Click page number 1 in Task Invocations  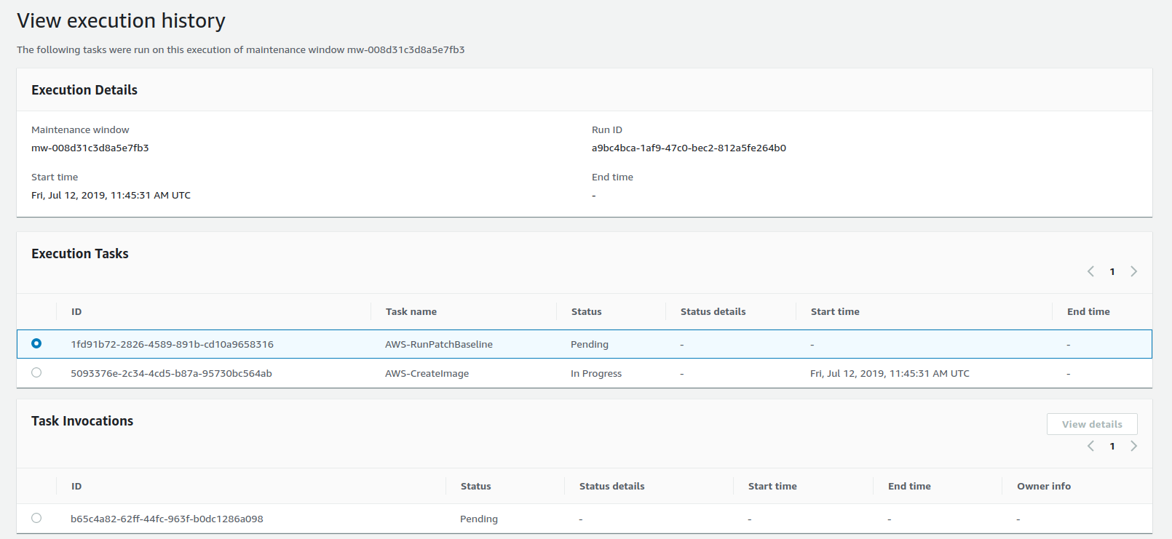click(1112, 446)
